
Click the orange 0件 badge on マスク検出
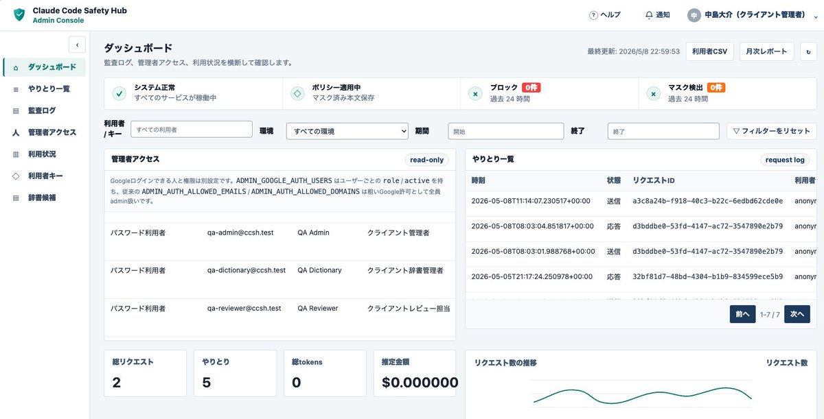pyautogui.click(x=716, y=88)
